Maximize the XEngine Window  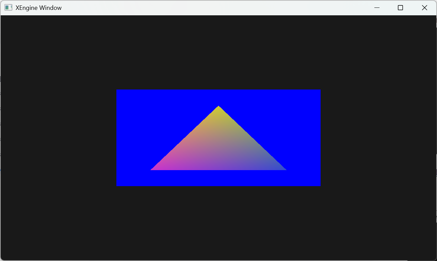(400, 7)
